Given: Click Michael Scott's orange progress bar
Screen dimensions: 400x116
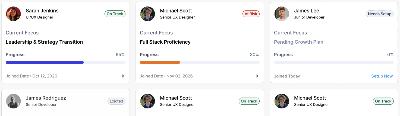Looking at the screenshot, I should pyautogui.click(x=200, y=62).
